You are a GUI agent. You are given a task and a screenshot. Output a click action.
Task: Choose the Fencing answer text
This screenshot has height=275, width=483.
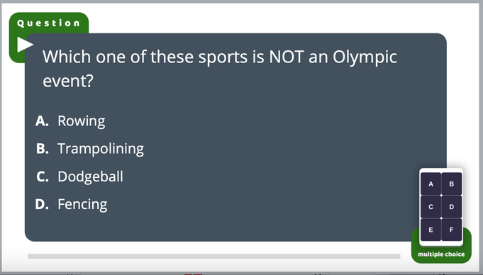pyautogui.click(x=82, y=204)
